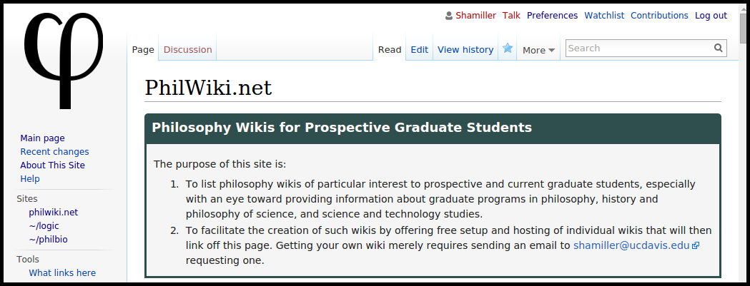750x286 pixels.
Task: Select the Read tab
Action: point(390,50)
